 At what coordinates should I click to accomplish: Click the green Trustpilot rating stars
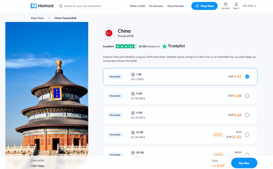126,46
